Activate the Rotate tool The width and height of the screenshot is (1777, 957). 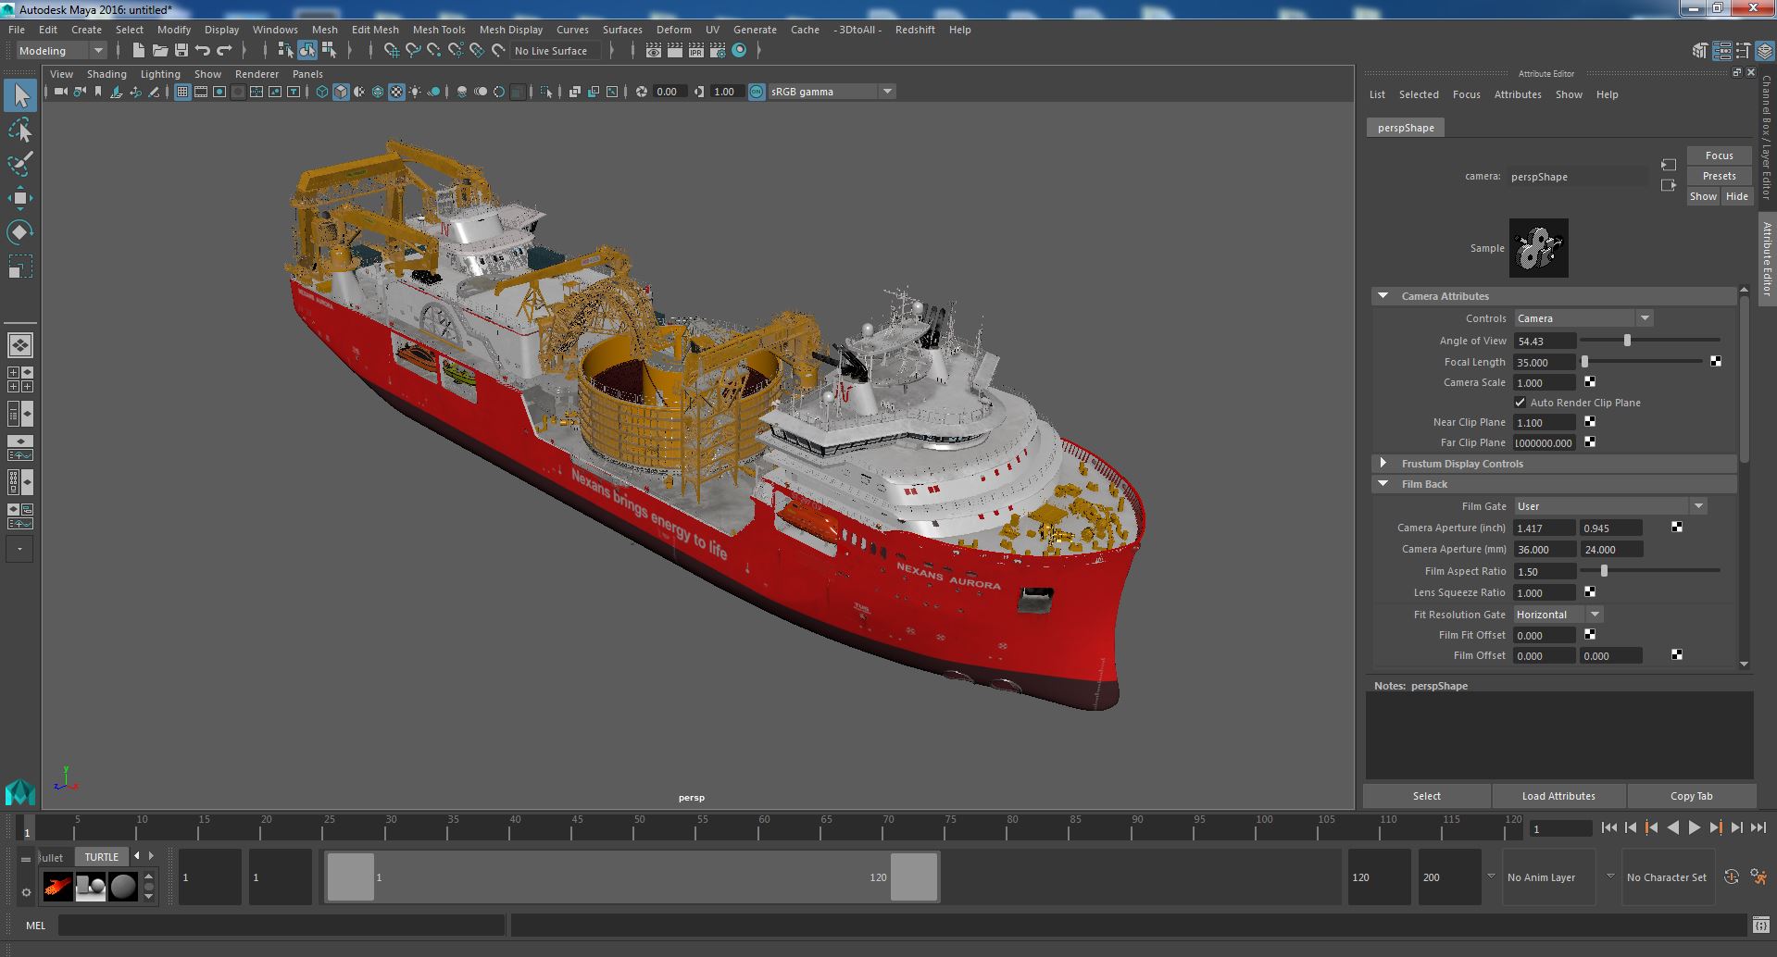tap(20, 231)
